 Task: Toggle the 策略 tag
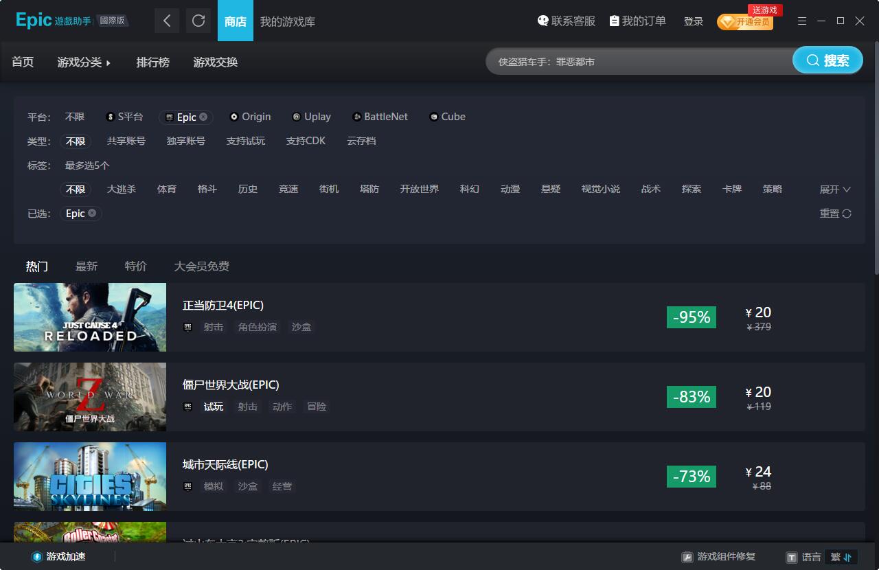click(773, 189)
